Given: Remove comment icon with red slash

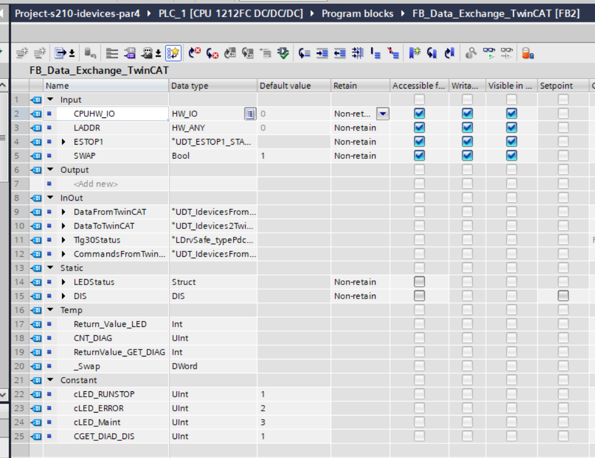Looking at the screenshot, I should coord(393,53).
